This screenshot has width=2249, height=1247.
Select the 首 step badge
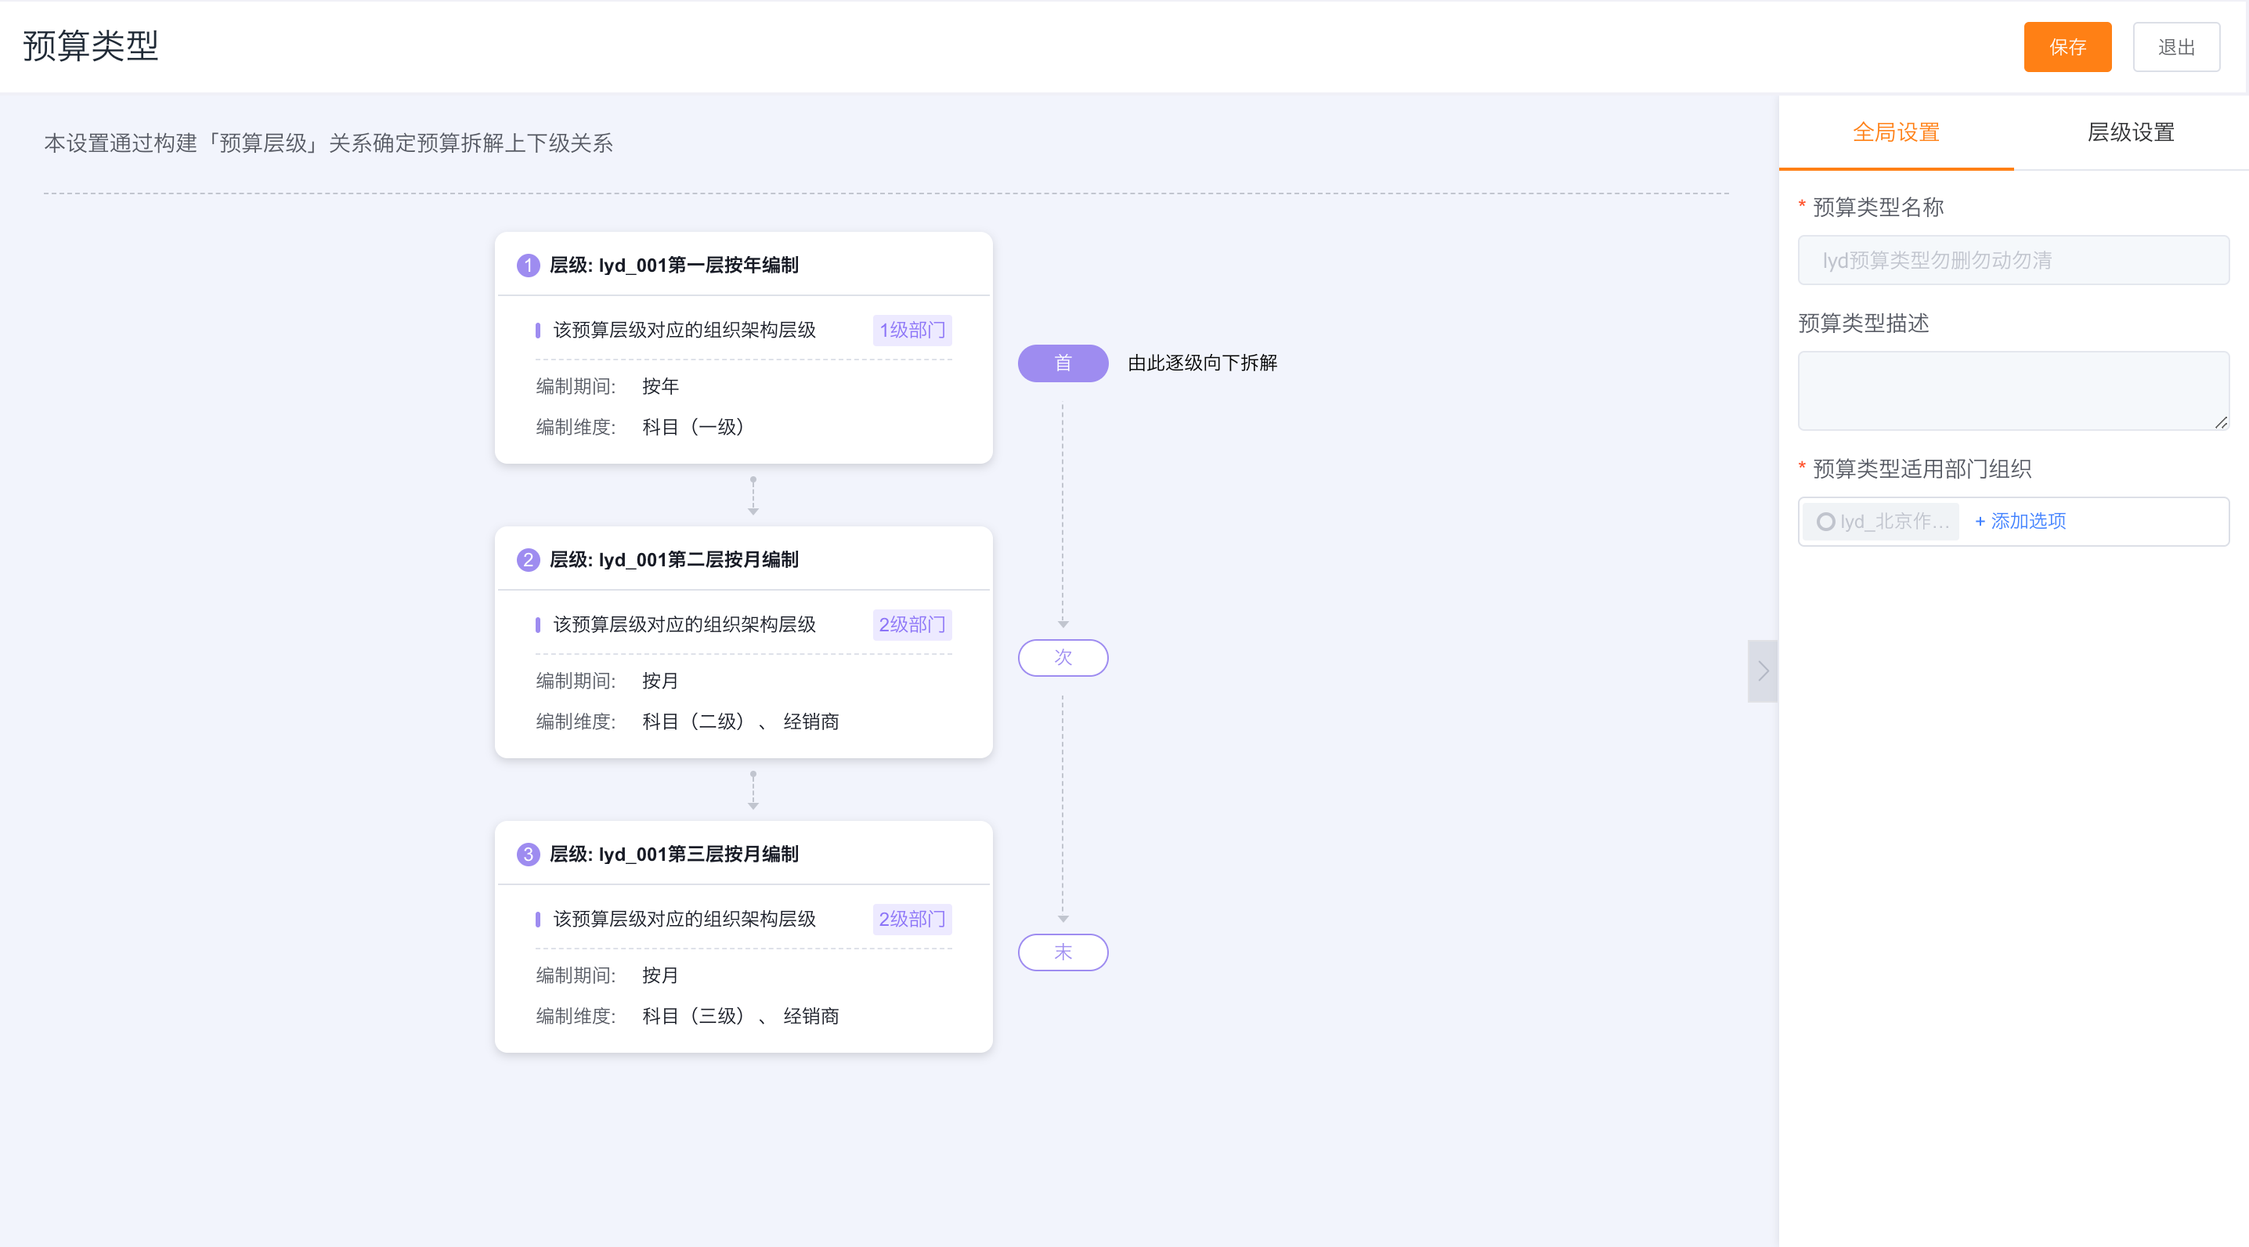coord(1063,363)
